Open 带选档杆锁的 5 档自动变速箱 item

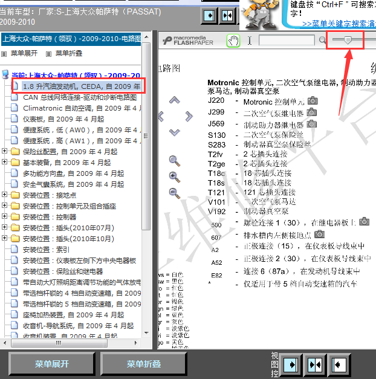82,304
